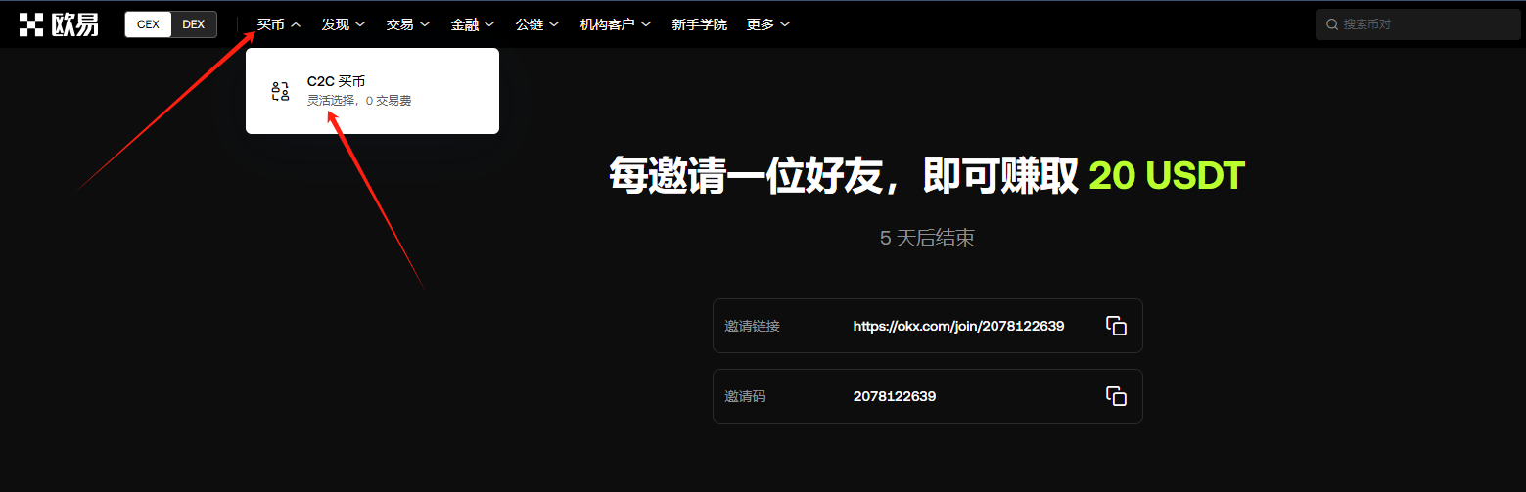The image size is (1526, 492).
Task: Expand the 更多 menu
Action: point(768,24)
